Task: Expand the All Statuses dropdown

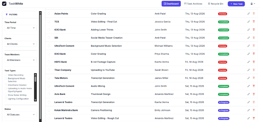Action: click(21, 115)
